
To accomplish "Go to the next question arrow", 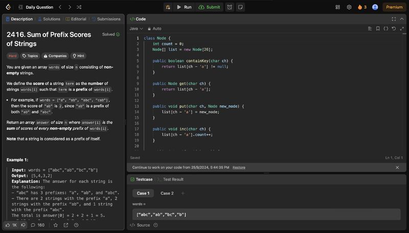I will 70,7.
